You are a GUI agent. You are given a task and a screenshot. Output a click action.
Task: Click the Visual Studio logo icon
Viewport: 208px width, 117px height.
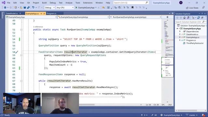4,3
